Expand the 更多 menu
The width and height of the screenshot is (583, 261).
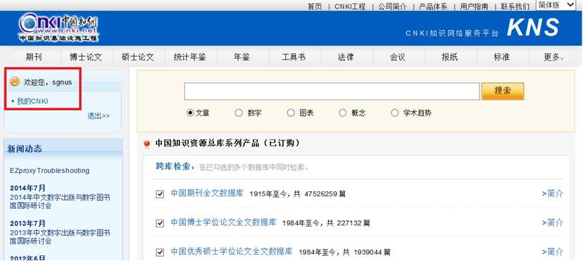553,57
